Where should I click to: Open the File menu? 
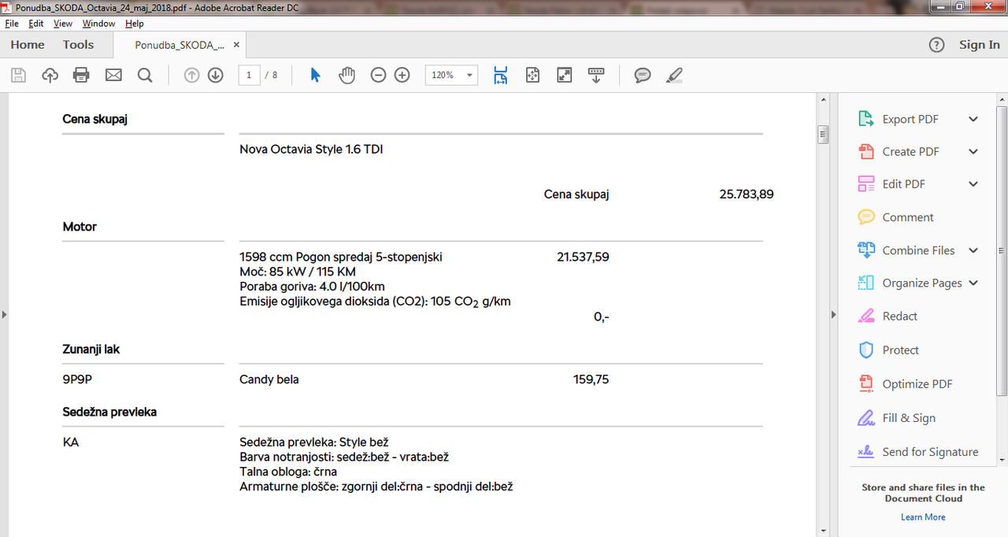[12, 24]
